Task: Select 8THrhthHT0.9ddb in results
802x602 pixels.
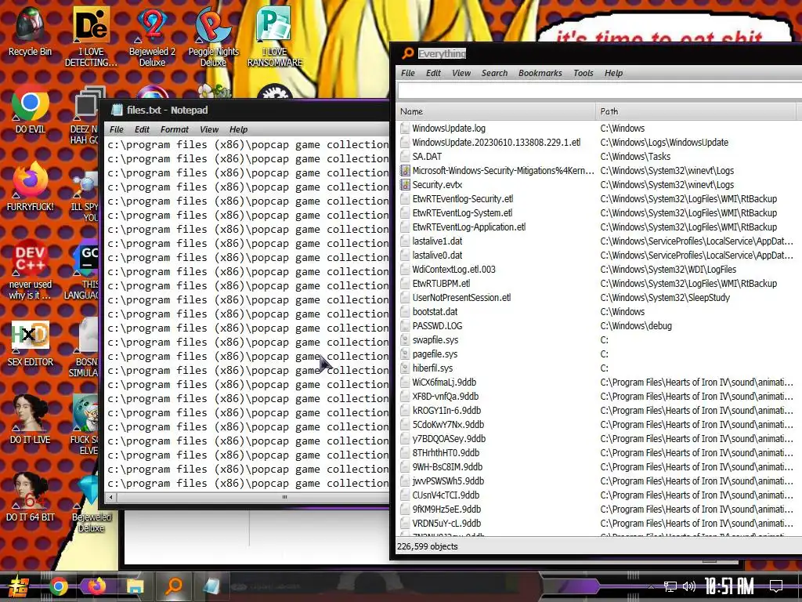Action: pos(446,453)
